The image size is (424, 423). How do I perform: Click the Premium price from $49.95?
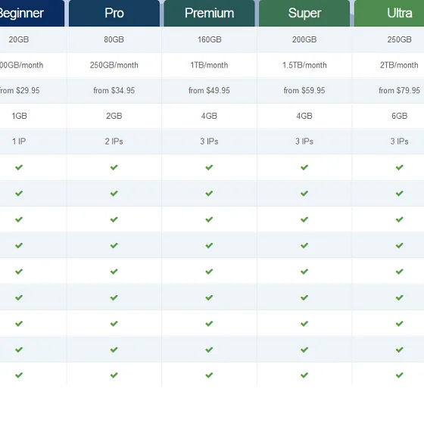click(x=209, y=90)
